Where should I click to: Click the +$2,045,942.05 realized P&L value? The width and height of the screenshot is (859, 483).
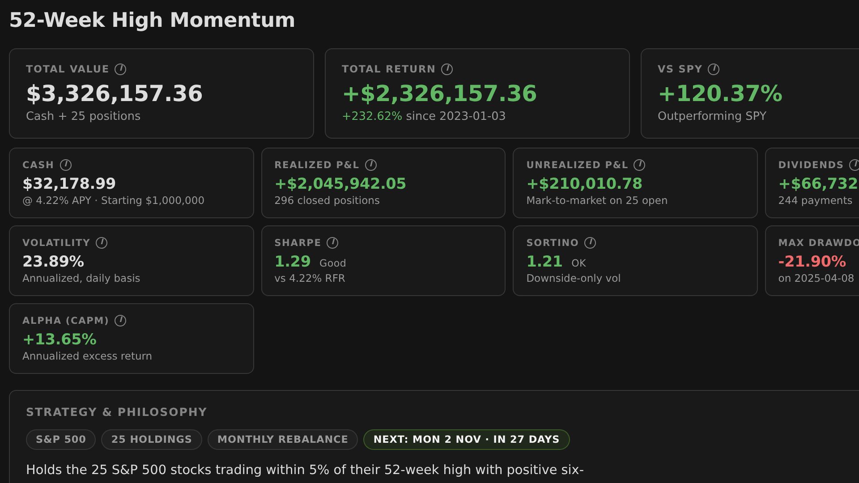pos(340,184)
